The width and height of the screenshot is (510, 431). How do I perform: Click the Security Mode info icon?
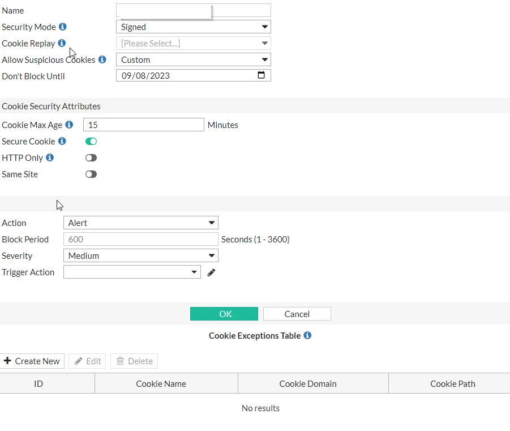coord(63,27)
